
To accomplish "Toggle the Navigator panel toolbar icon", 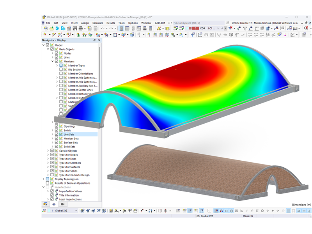I will (x=121, y=28).
